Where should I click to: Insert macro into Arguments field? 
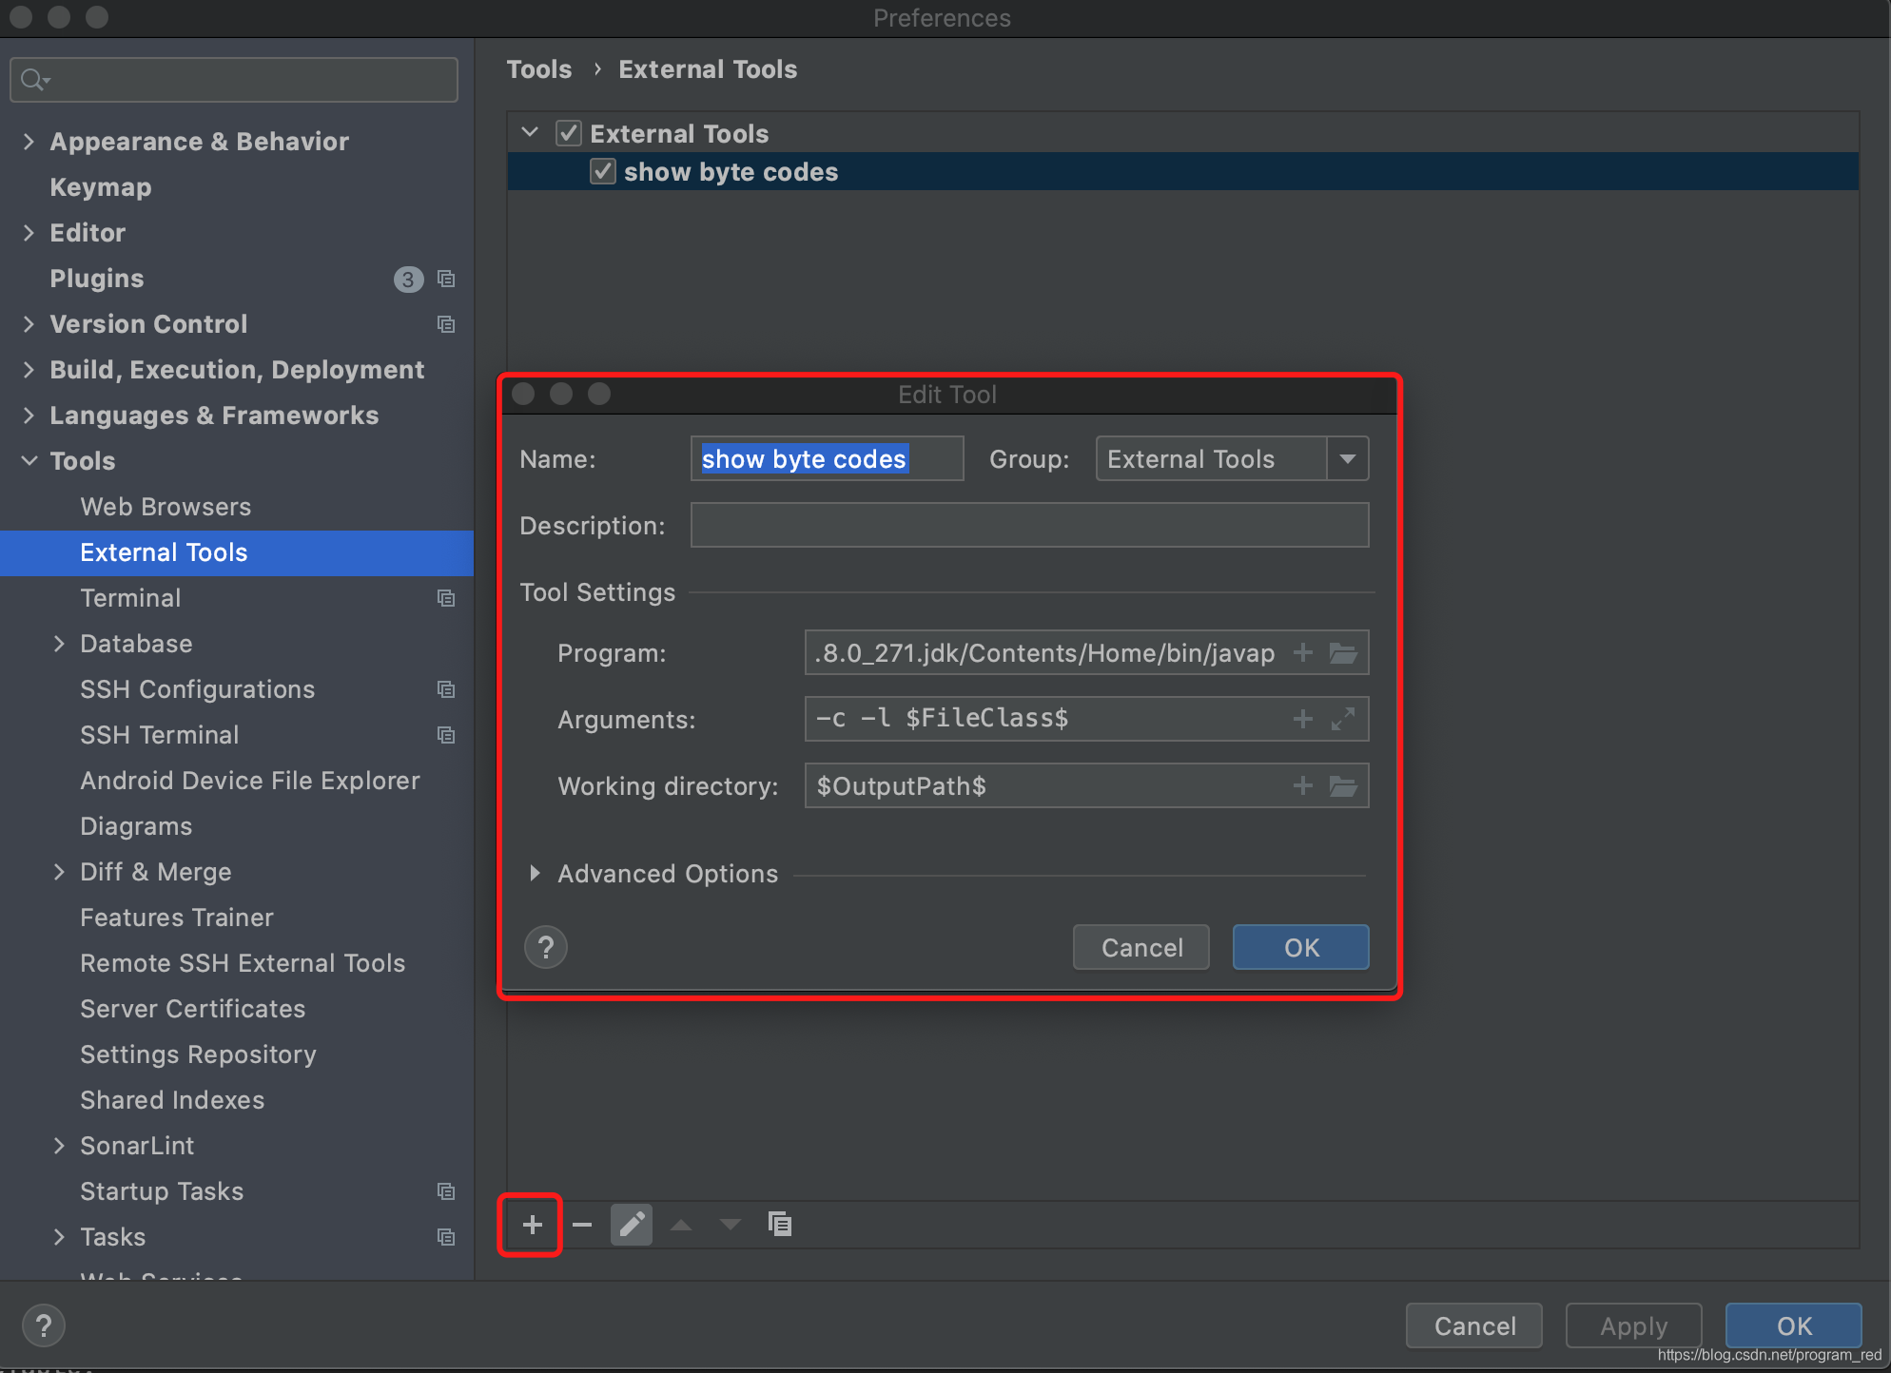coord(1303,720)
